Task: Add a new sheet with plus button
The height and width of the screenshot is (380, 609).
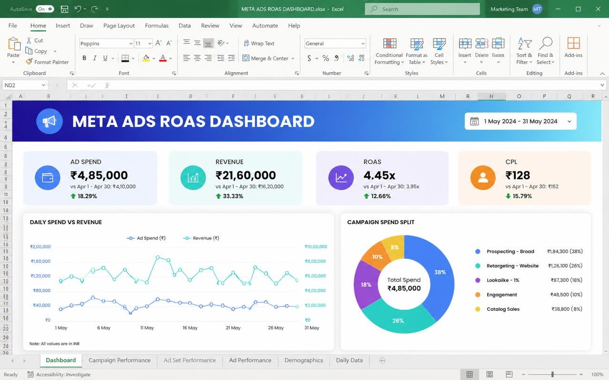Action: click(x=382, y=361)
